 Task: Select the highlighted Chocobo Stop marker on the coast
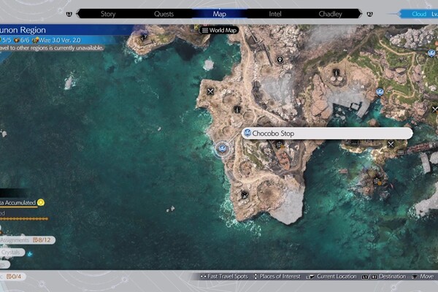[223, 148]
